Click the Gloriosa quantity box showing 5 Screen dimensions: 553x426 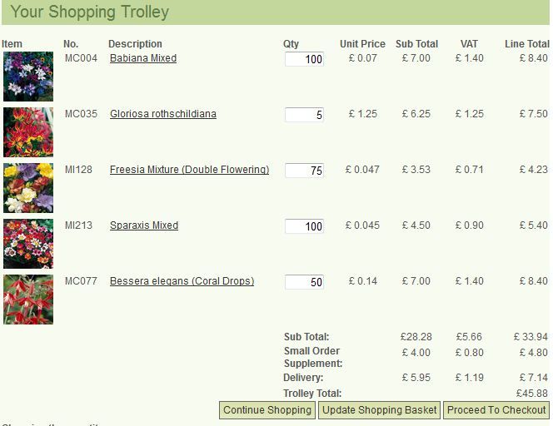(304, 115)
